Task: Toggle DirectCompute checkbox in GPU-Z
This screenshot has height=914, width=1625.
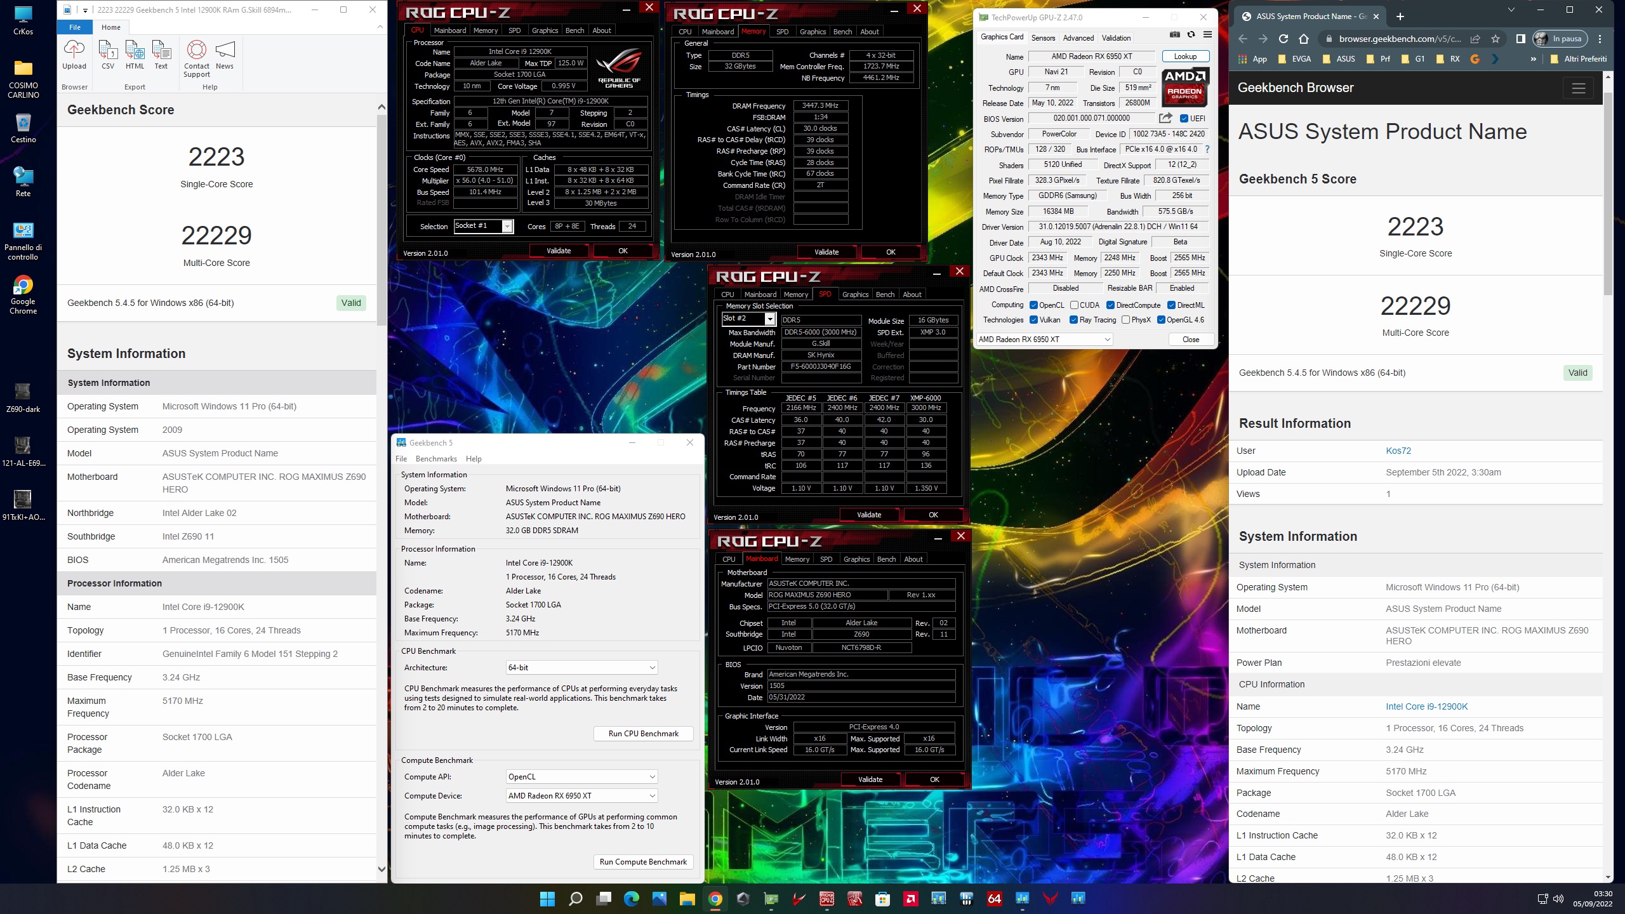Action: [1110, 305]
